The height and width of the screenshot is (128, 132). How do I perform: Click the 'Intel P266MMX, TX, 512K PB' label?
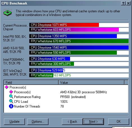click(14, 61)
